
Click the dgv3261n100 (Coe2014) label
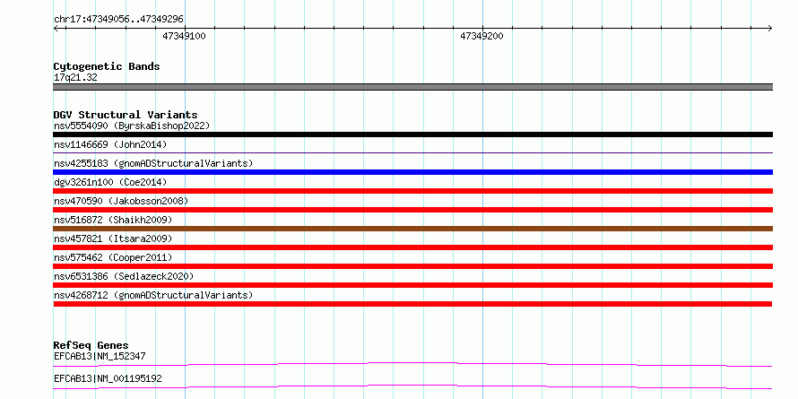pos(110,182)
